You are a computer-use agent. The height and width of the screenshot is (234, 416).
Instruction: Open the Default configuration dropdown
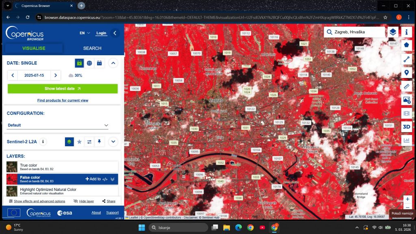click(x=58, y=125)
